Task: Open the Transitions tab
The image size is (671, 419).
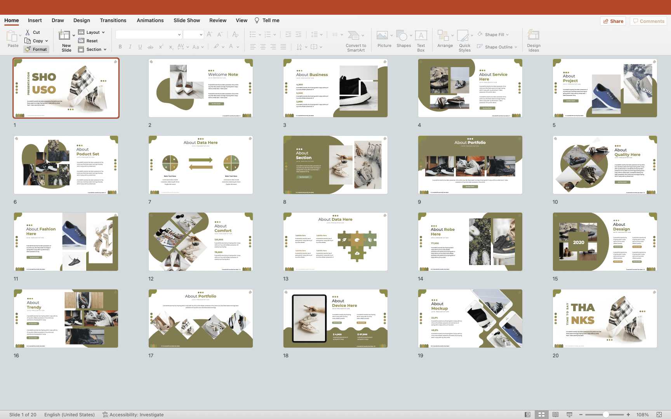Action: (113, 20)
